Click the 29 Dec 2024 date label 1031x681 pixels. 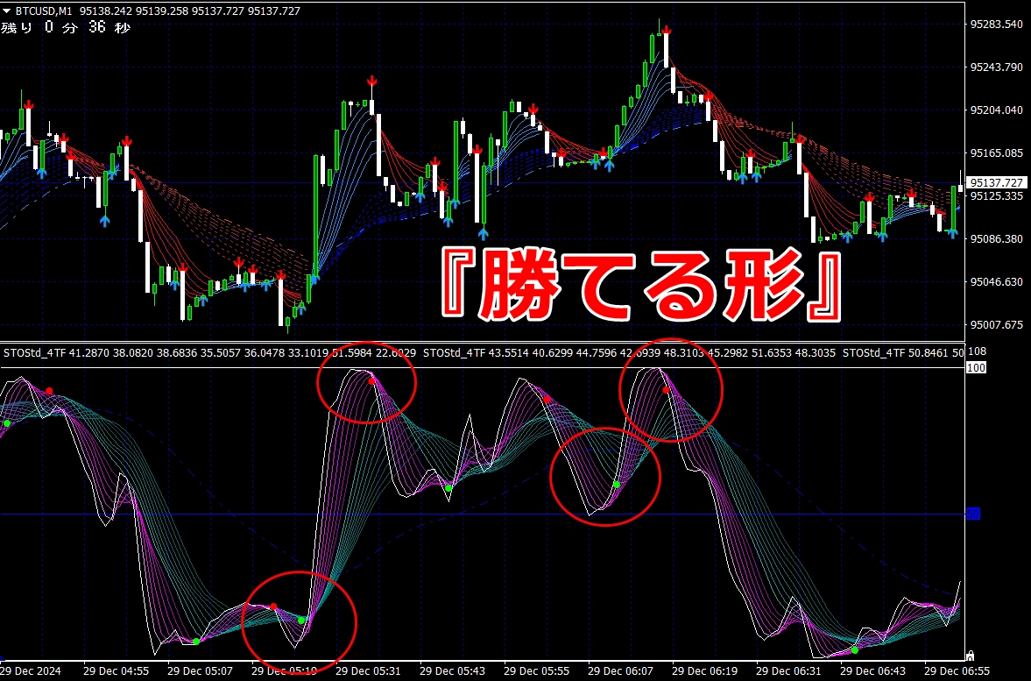[31, 671]
